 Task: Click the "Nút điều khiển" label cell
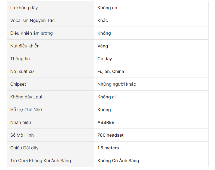coord(25,46)
